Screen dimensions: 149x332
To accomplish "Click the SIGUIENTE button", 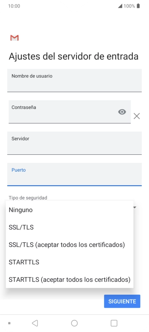I will (122, 301).
